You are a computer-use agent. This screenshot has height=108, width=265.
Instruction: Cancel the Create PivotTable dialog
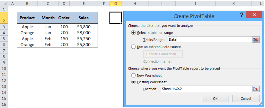pos(246,98)
